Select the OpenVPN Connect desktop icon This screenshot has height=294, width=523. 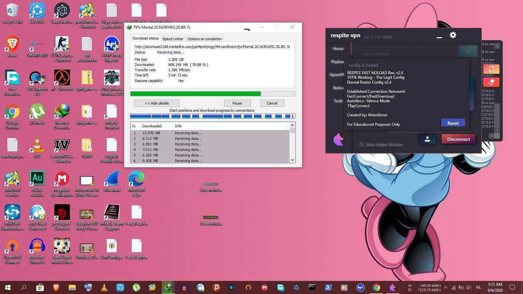pyautogui.click(x=12, y=251)
